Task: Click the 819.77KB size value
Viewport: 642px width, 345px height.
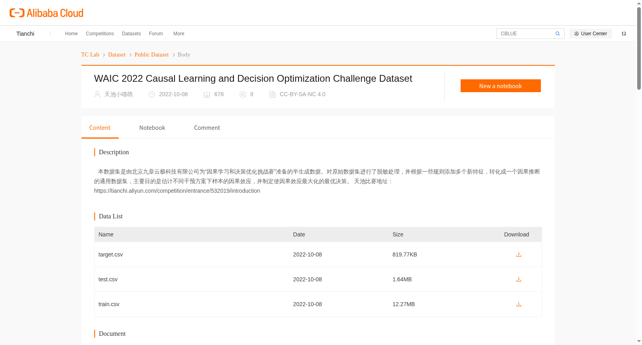Action: (405, 254)
